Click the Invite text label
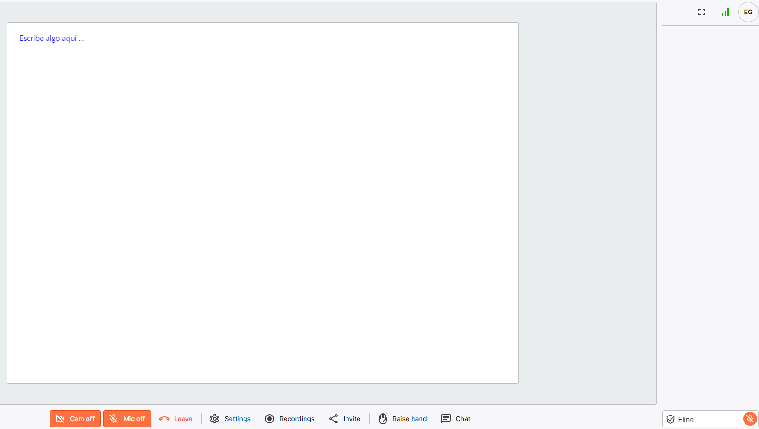The width and height of the screenshot is (759, 429). click(x=352, y=419)
